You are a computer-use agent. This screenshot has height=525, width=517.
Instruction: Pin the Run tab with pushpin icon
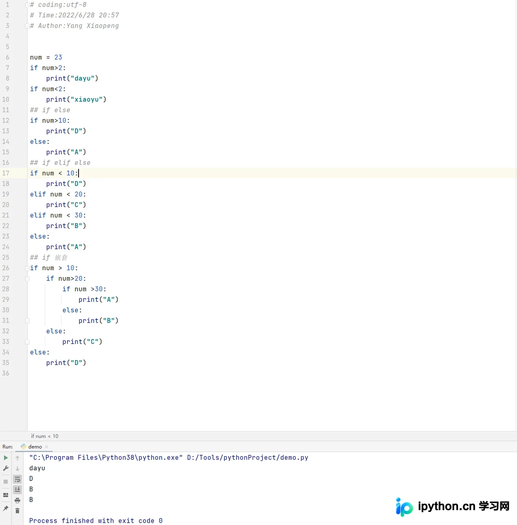click(x=6, y=508)
